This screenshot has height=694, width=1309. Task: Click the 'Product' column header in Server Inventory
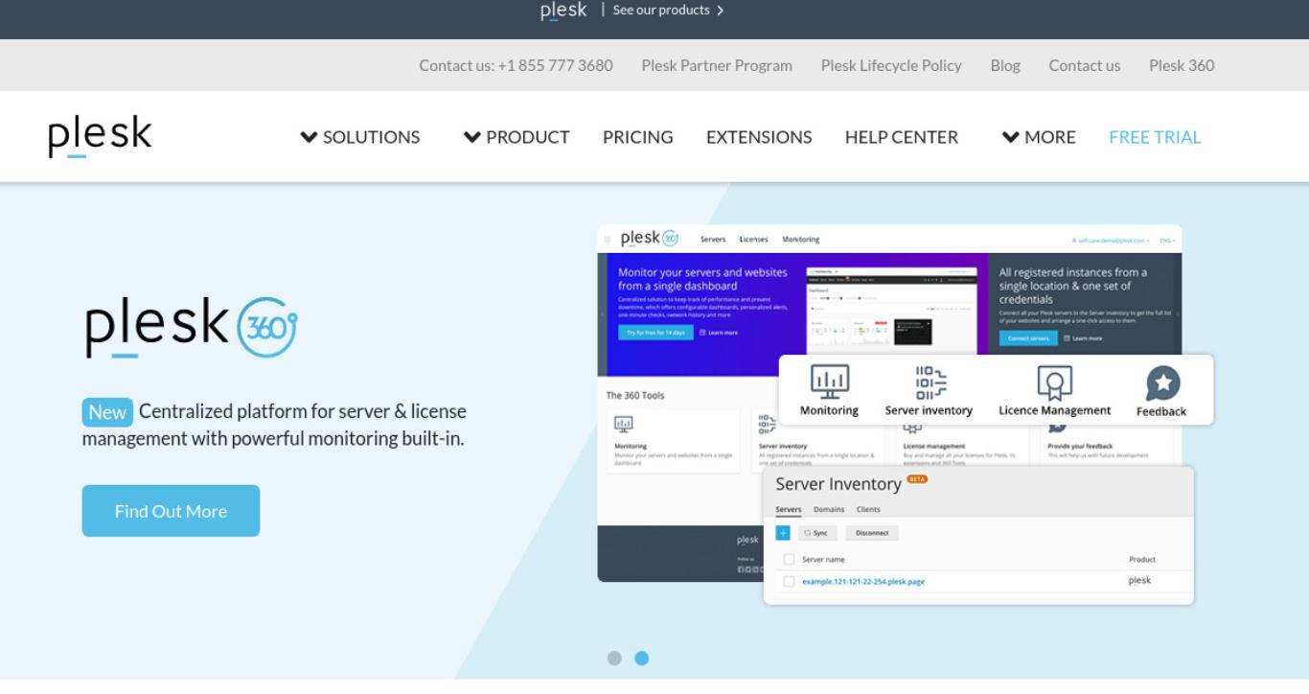coord(1142,560)
